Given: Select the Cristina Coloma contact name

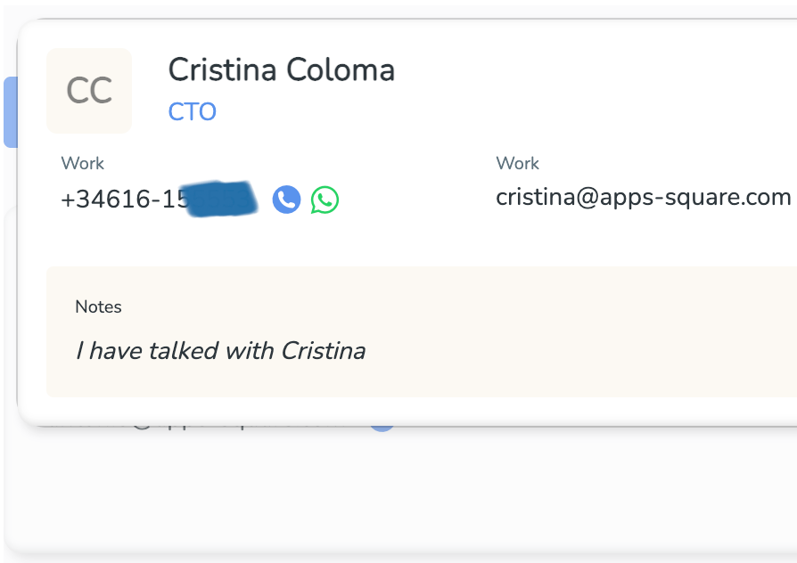Looking at the screenshot, I should (x=281, y=69).
